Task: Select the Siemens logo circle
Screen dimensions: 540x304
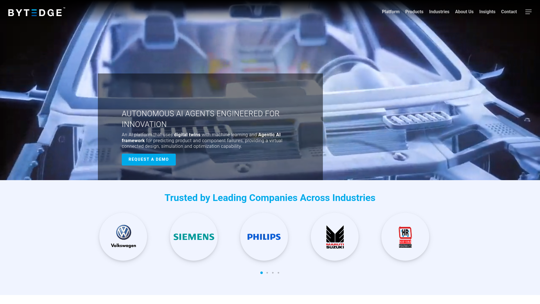Action: point(194,237)
